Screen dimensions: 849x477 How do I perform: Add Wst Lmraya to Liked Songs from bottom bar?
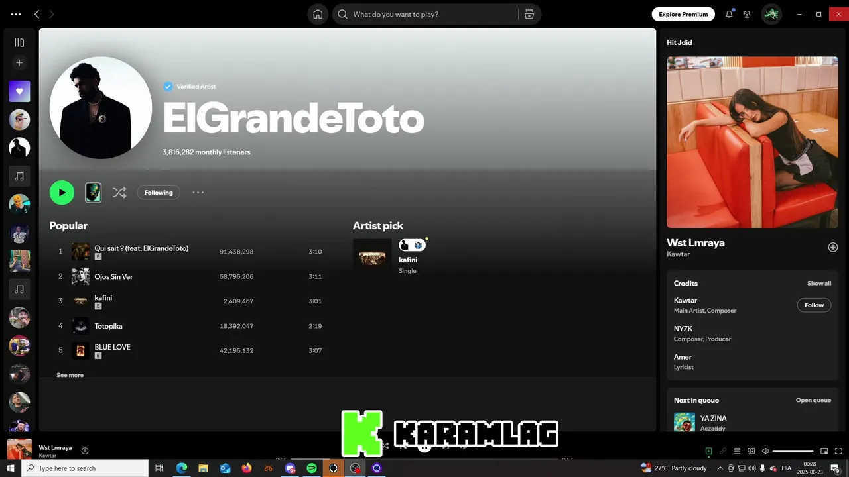(85, 450)
